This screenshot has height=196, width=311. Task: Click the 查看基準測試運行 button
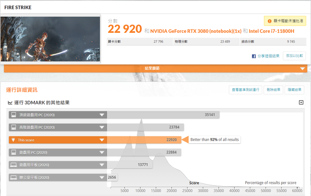coord(245,90)
